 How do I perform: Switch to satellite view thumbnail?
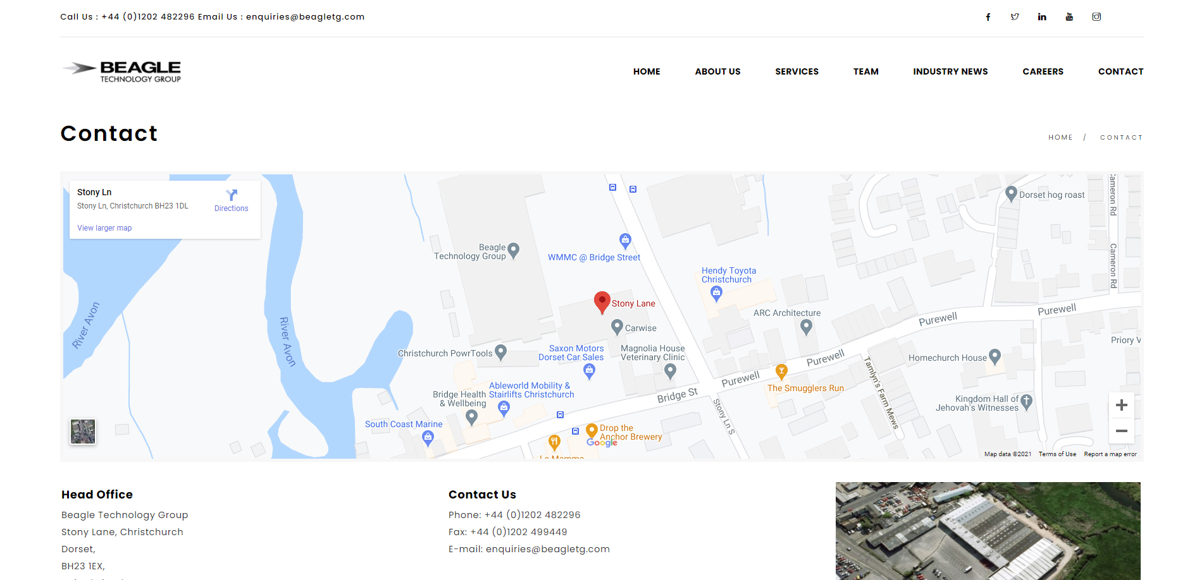(83, 432)
